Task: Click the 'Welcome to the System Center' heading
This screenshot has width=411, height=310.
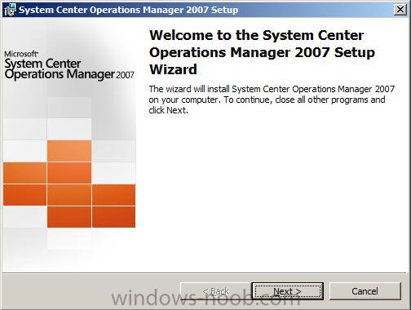Action: tap(256, 35)
